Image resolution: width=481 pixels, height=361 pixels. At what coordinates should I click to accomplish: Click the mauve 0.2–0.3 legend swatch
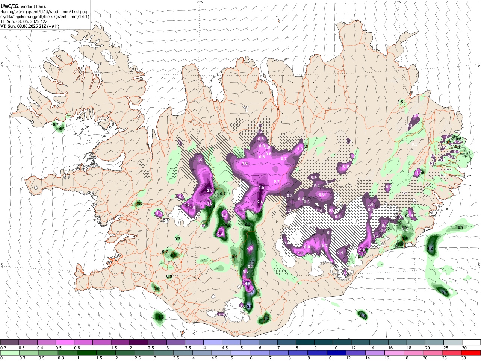pyautogui.click(x=10, y=342)
